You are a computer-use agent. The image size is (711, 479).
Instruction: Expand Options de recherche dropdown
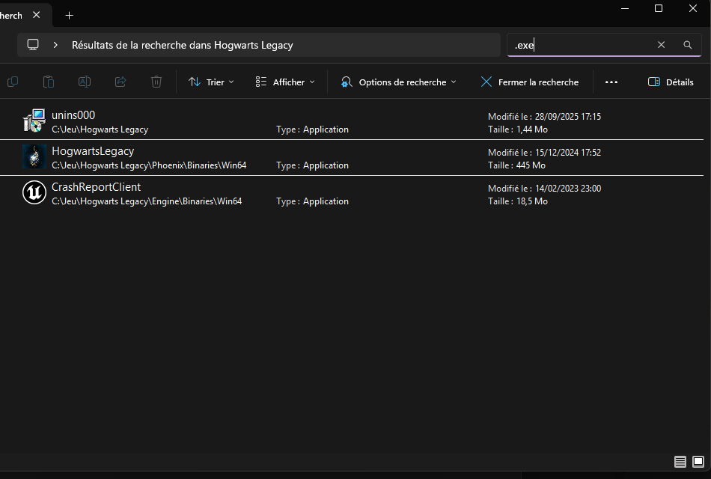(399, 82)
